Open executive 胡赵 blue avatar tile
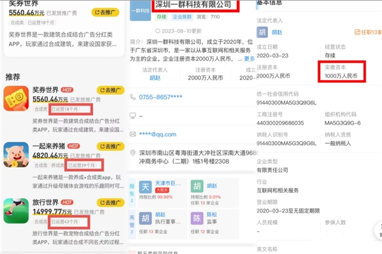 coord(145,218)
